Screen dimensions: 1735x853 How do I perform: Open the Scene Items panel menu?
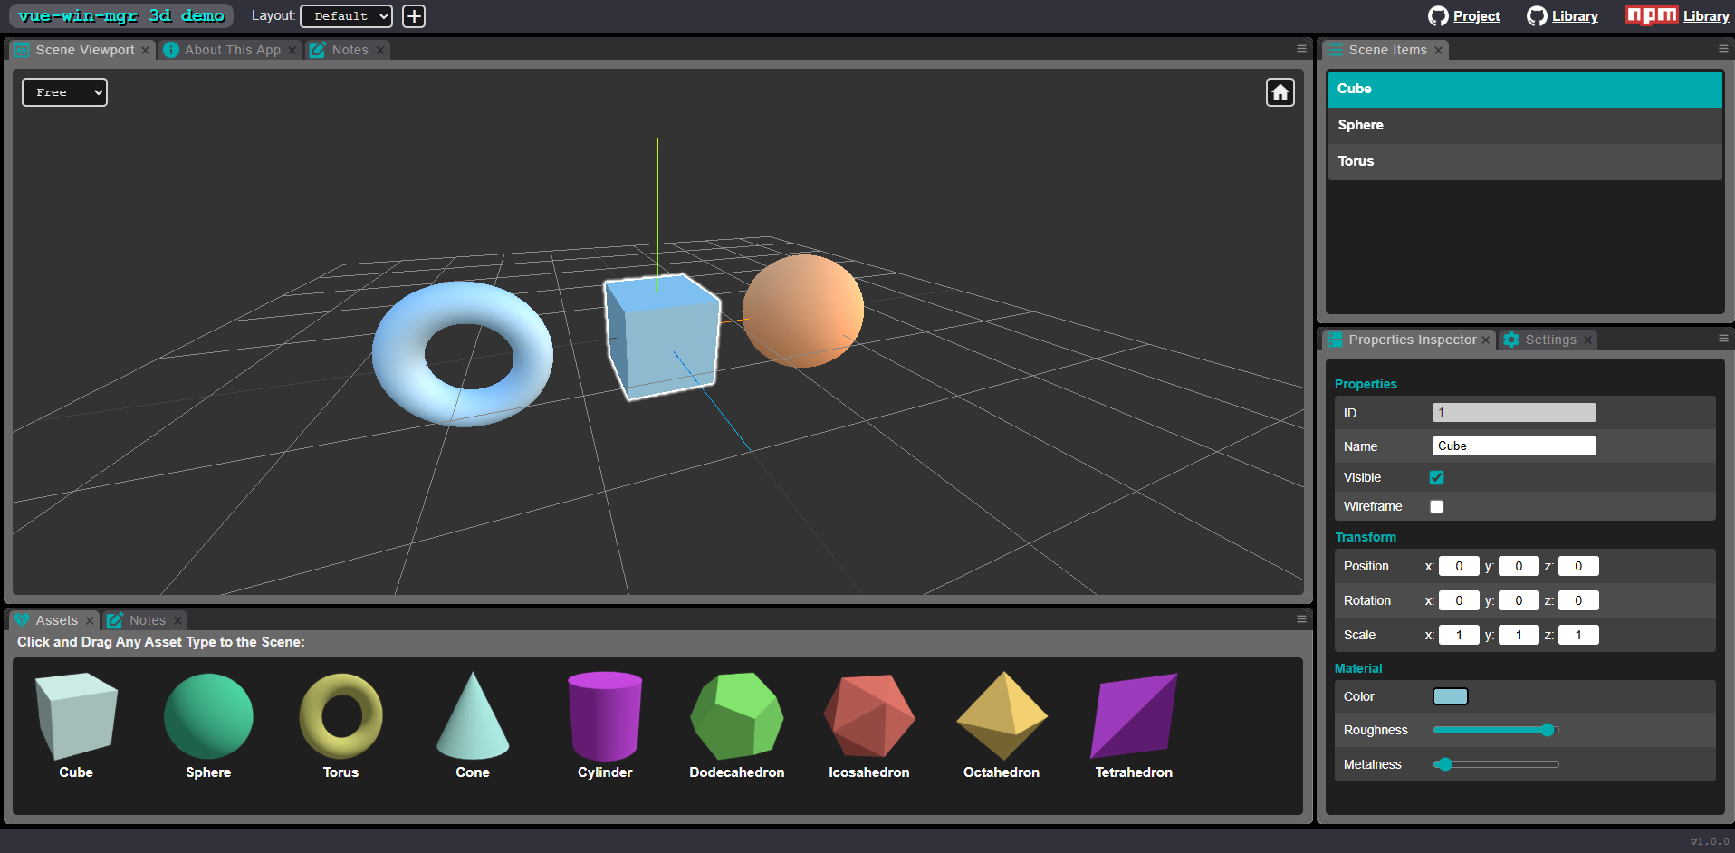point(1723,49)
